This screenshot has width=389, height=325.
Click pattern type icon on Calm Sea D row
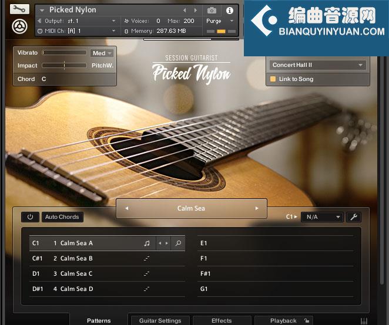(146, 289)
